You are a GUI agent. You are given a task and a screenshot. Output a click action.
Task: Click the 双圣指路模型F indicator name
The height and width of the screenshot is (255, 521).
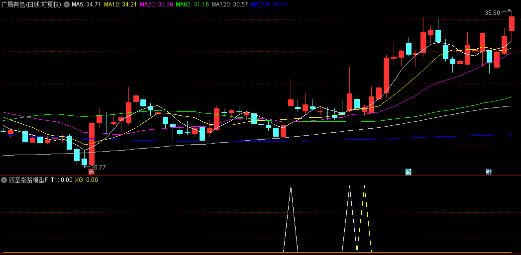click(28, 180)
